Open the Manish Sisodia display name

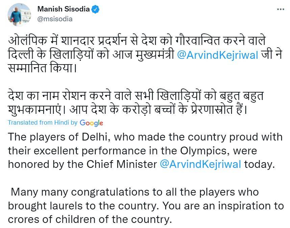click(63, 9)
